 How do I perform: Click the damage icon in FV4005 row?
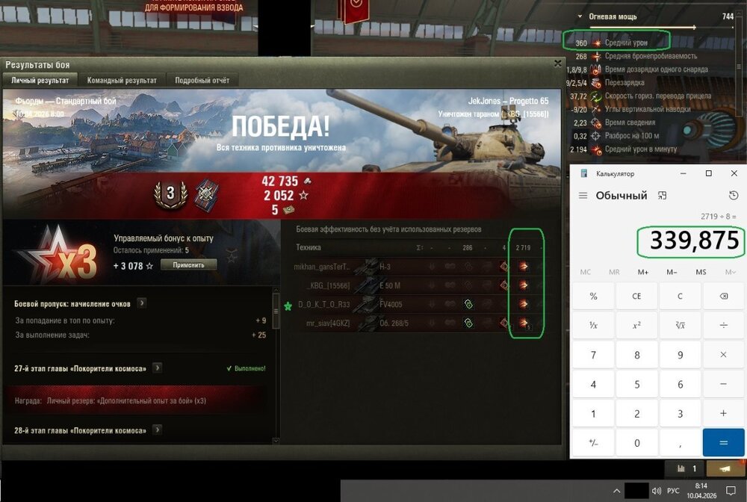pyautogui.click(x=523, y=304)
